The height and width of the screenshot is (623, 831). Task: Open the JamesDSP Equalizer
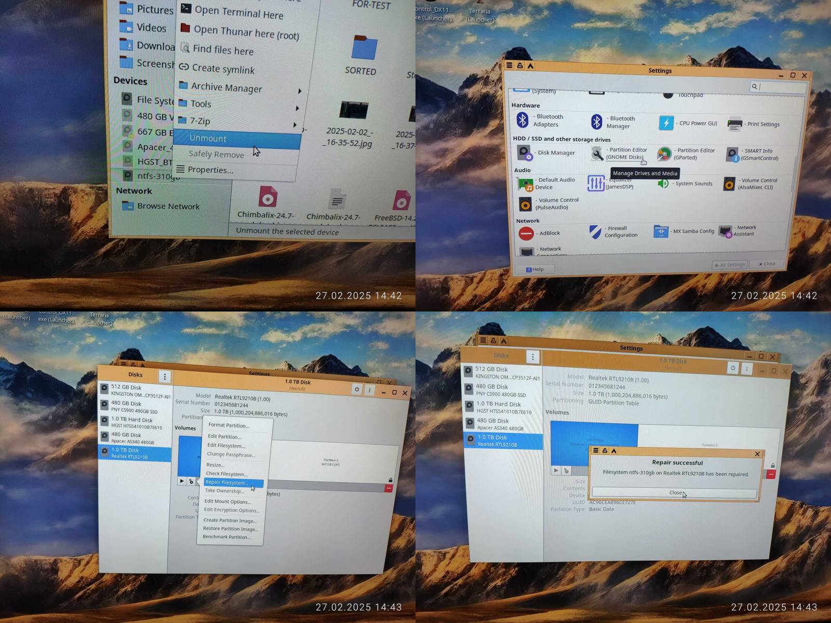[611, 183]
